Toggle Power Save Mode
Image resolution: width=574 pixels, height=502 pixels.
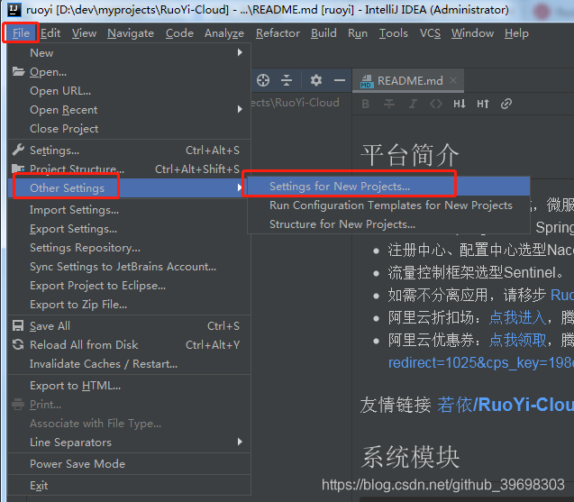[129, 463]
